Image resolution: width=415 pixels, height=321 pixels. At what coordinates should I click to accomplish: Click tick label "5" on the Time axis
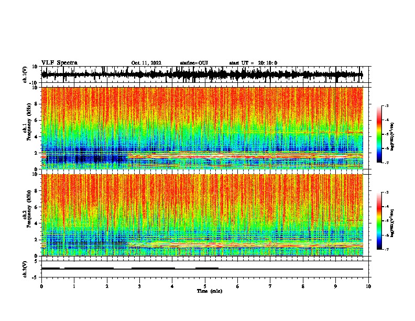205,286
